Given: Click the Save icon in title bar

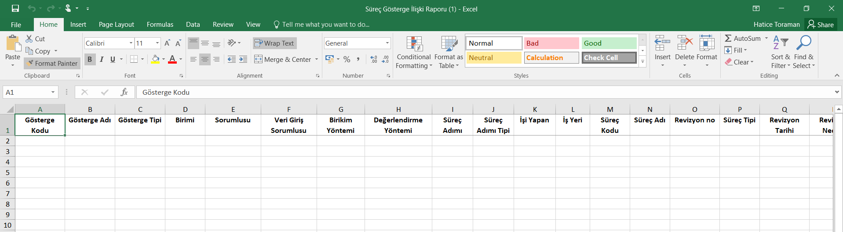Looking at the screenshot, I should point(15,8).
